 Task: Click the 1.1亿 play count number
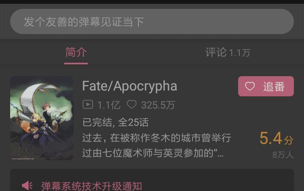109,105
